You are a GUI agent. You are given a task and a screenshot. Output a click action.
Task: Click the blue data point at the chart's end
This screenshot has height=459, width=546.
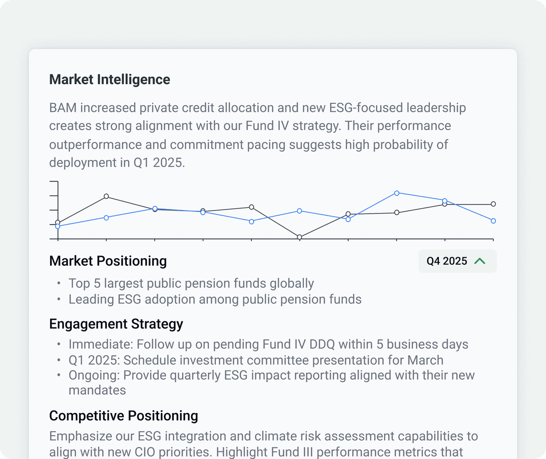tap(493, 221)
